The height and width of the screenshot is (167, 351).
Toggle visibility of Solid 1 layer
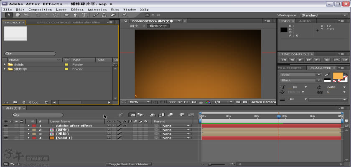pyautogui.click(x=5, y=138)
